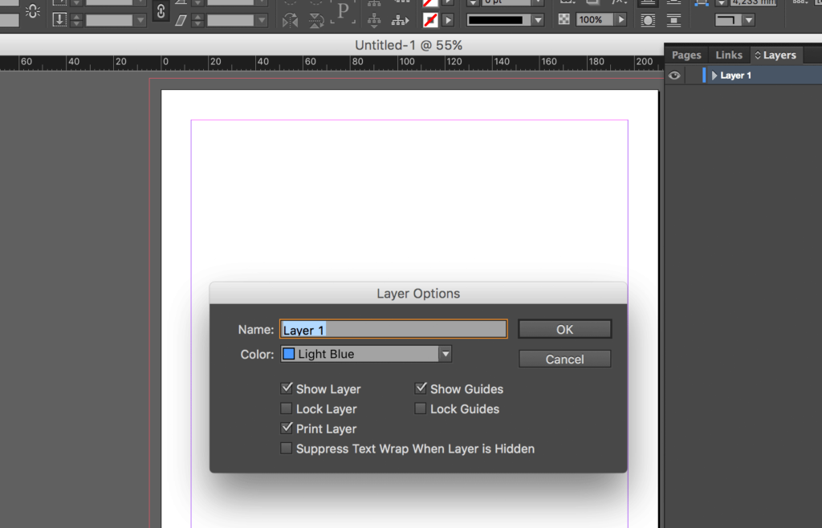Screen dimensions: 822x528
Task: Expand the Layer 1 disclosure triangle
Action: 715,75
